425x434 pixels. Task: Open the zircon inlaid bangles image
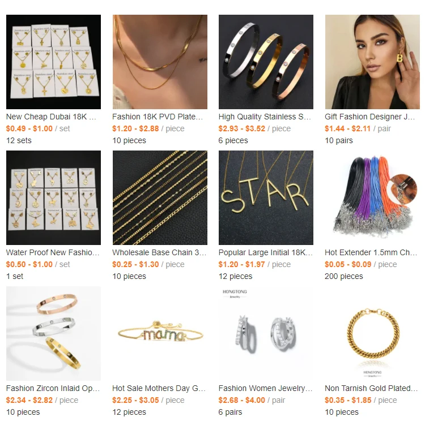point(53,333)
